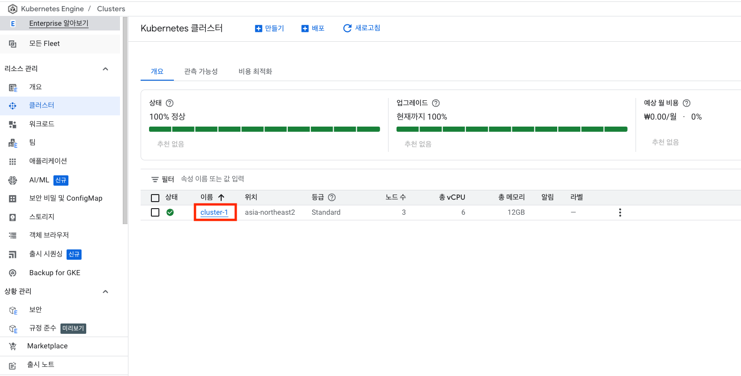741x376 pixels.
Task: Click the 클러스터 sidebar icon
Action: click(13, 106)
